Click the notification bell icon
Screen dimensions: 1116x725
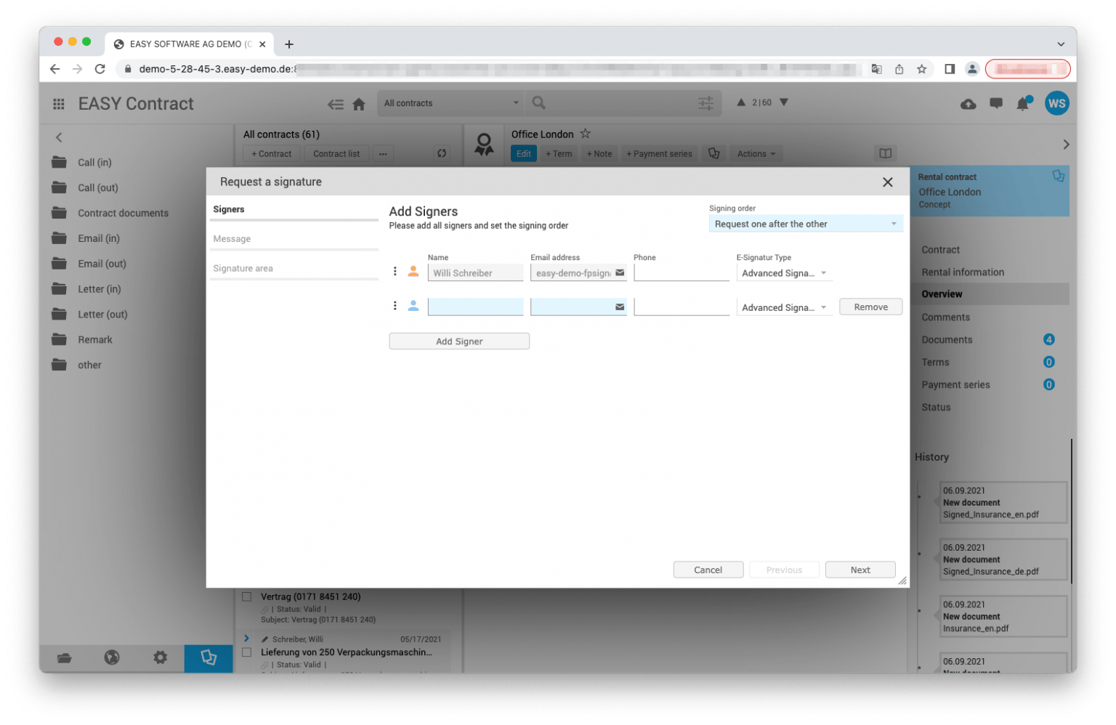click(x=1023, y=103)
